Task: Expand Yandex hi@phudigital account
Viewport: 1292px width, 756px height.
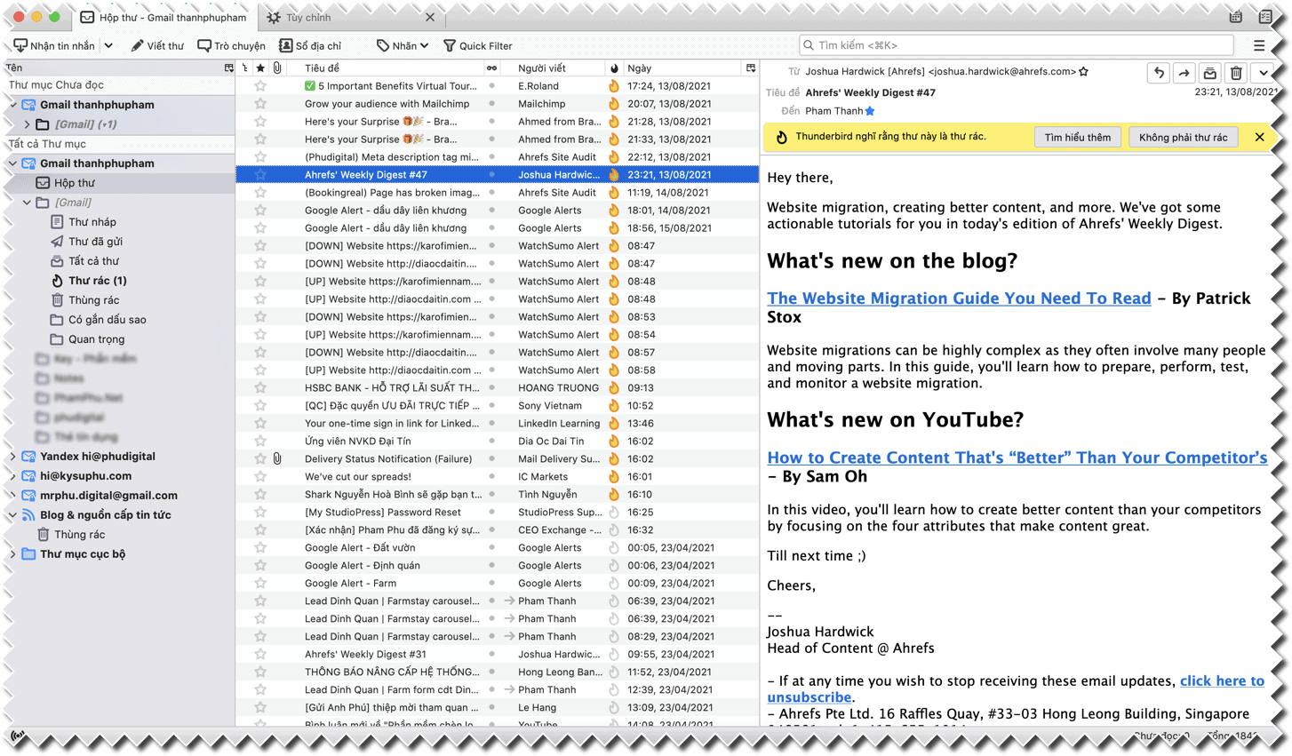Action: click(x=13, y=457)
